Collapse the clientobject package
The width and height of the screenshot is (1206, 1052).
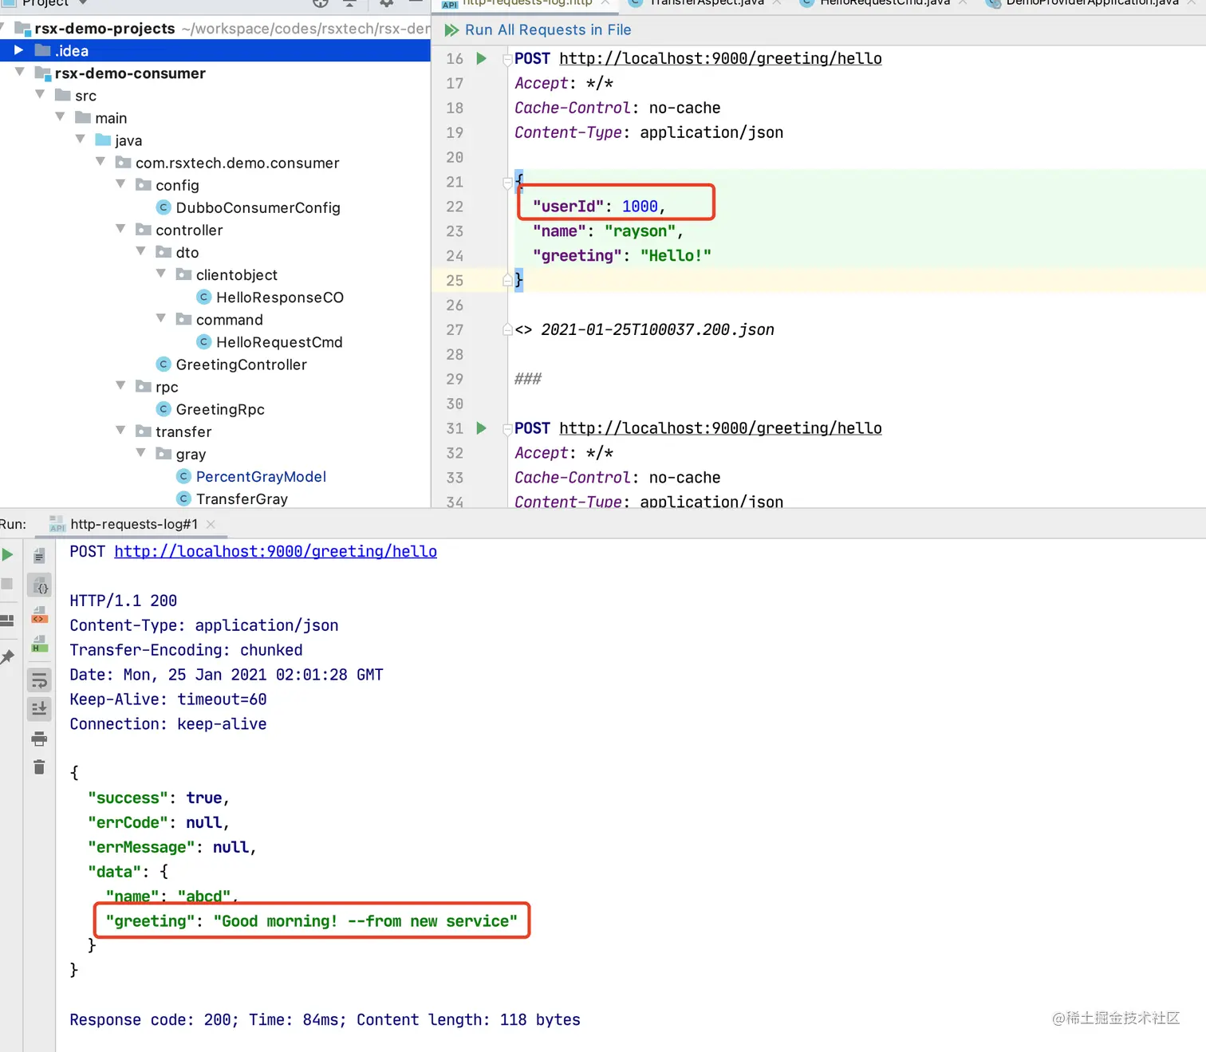[x=161, y=273]
